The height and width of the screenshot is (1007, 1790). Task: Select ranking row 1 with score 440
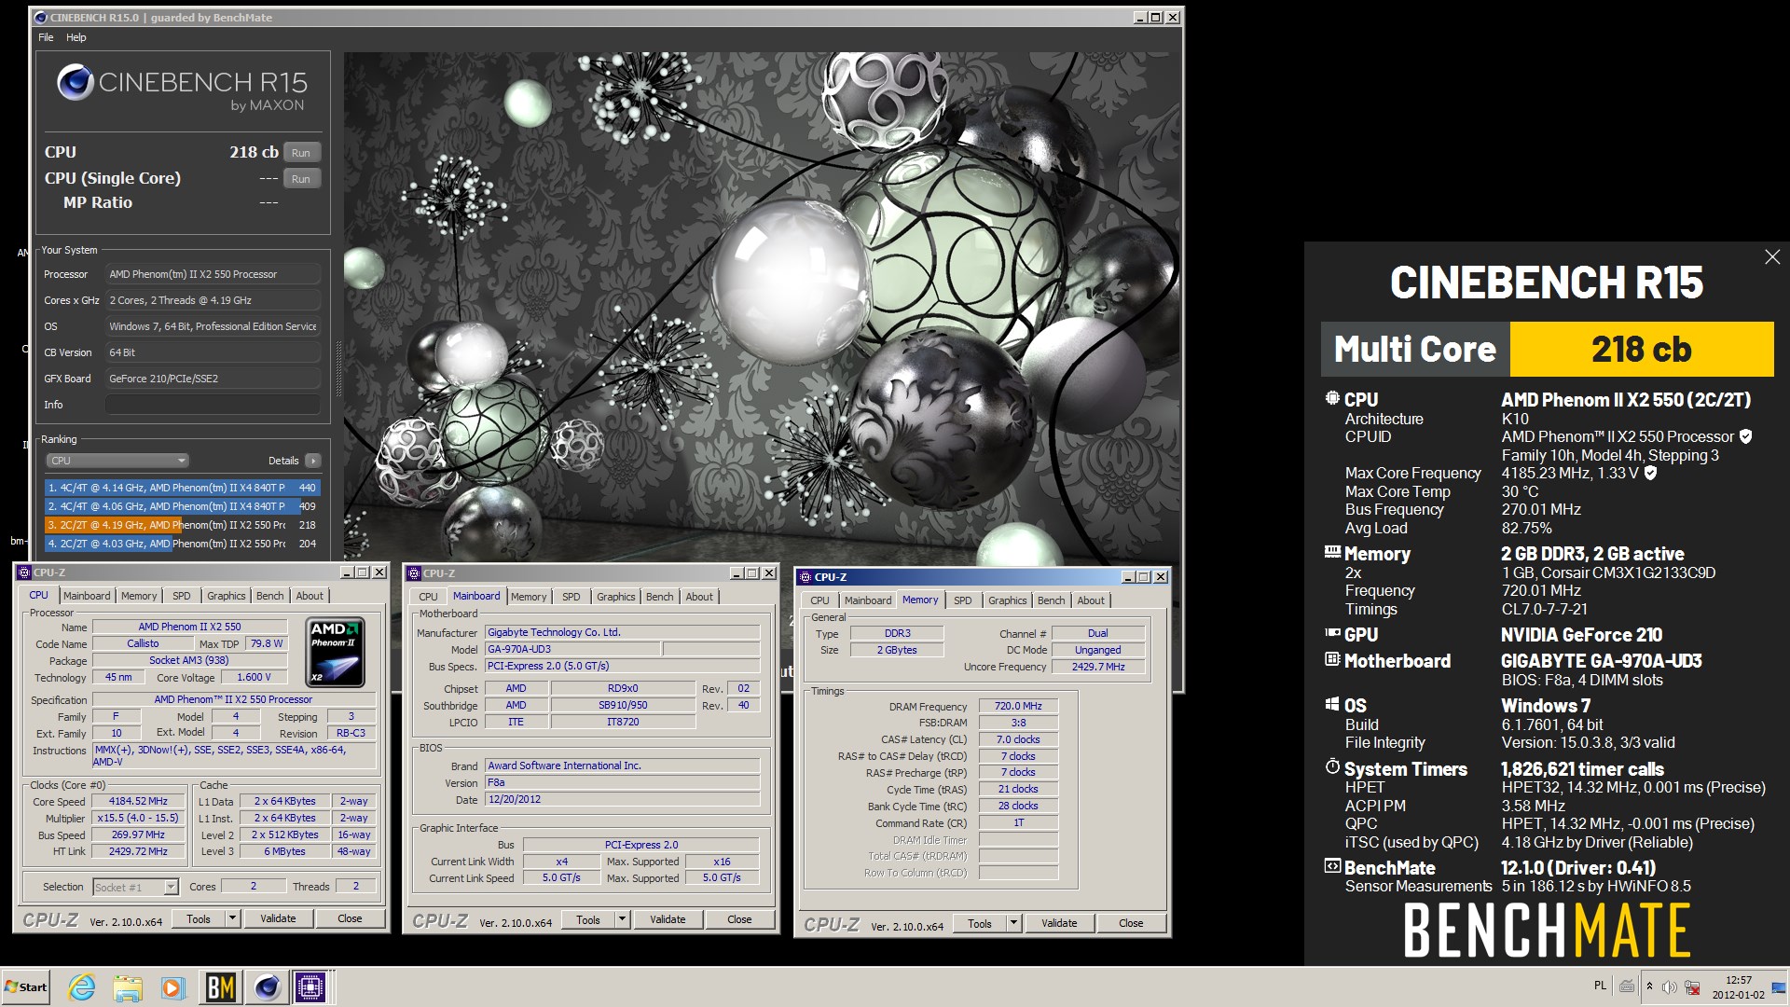pyautogui.click(x=183, y=488)
